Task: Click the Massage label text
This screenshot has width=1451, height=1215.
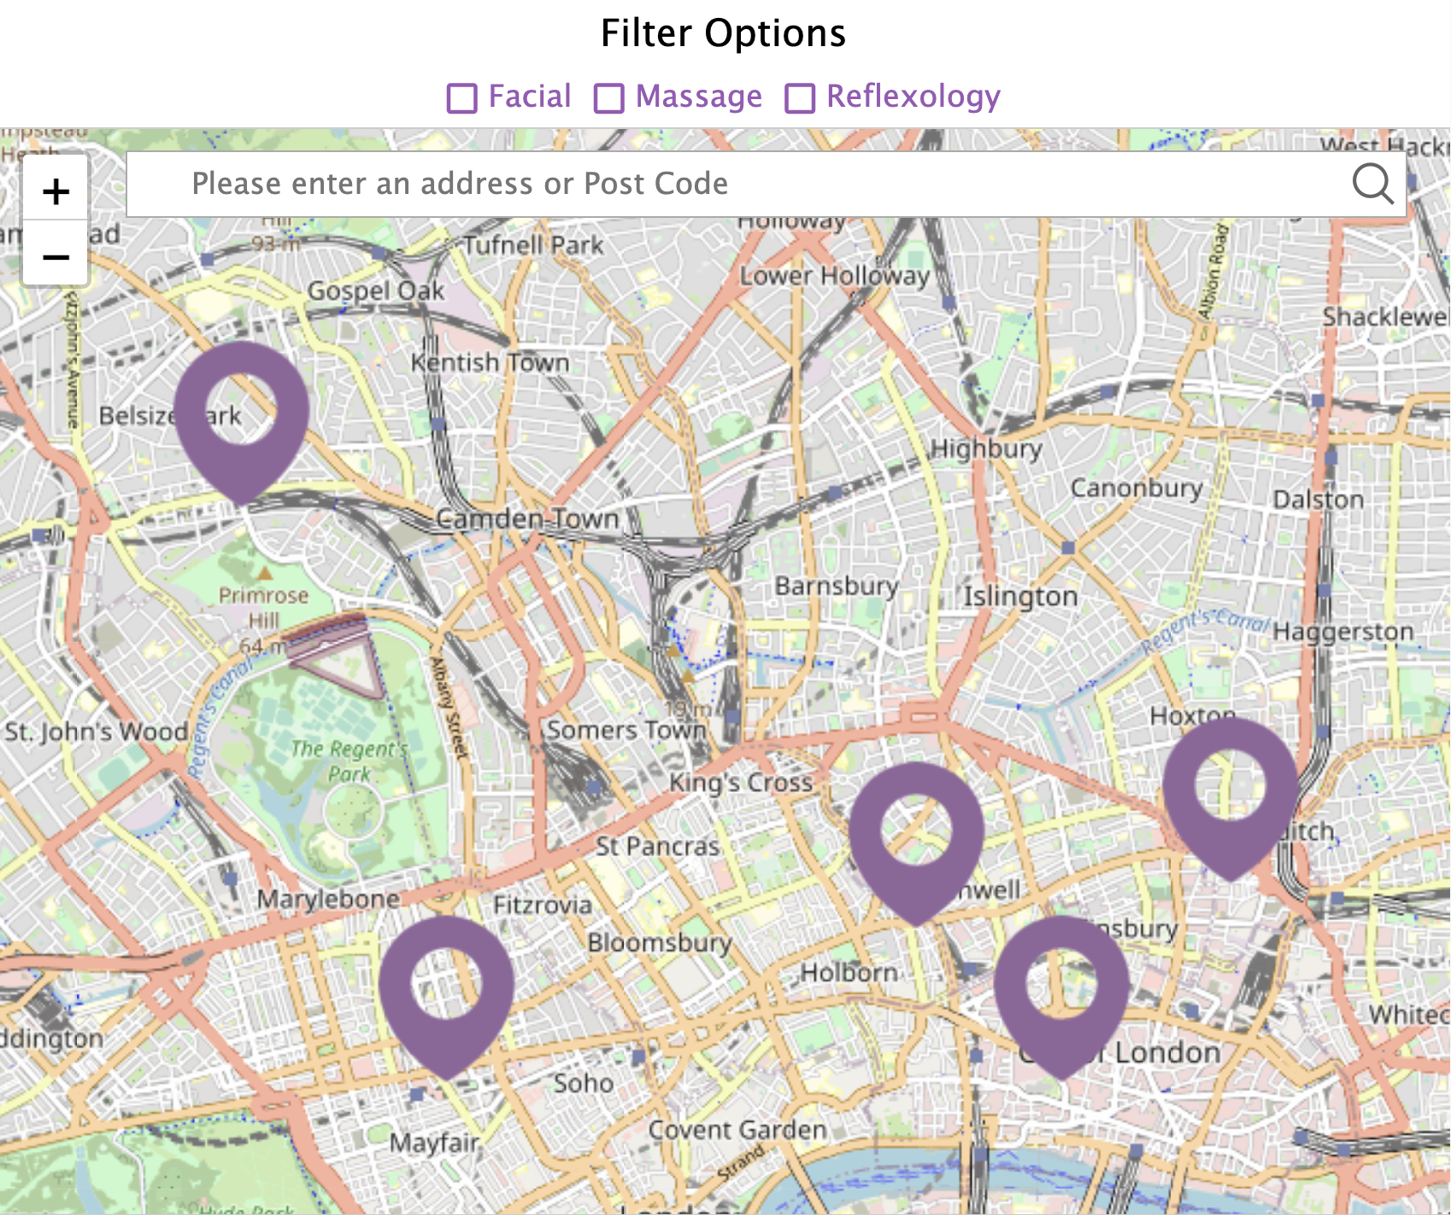Action: pos(699,97)
